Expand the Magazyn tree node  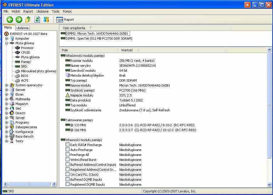click(6, 104)
